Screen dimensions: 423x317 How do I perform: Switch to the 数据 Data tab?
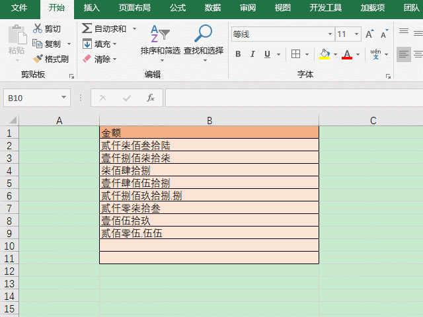[x=213, y=7]
